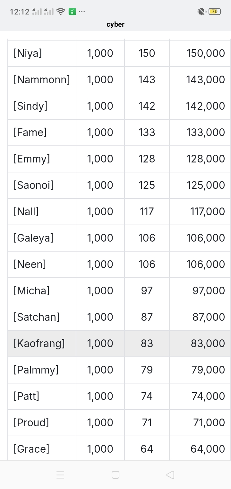231x489 pixels.
Task: Select the [Nammonn] name cell
Action: (42, 79)
